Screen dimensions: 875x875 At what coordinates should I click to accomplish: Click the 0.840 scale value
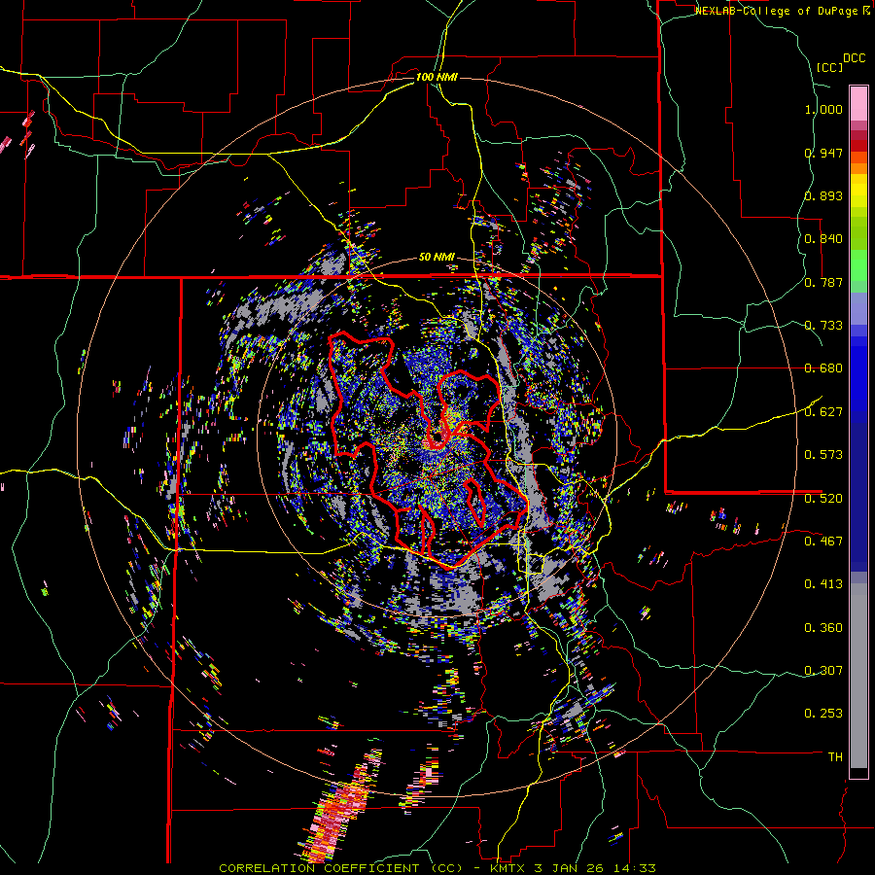tap(823, 239)
